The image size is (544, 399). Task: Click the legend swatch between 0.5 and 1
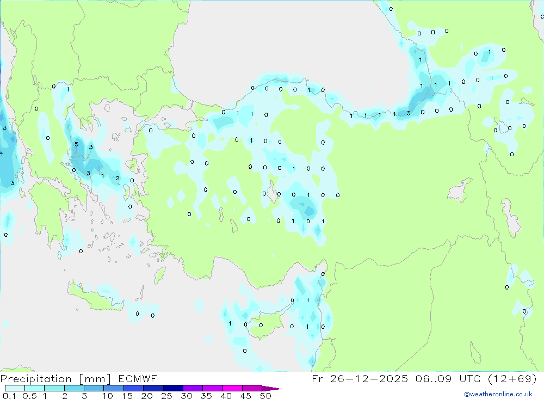[35, 388]
